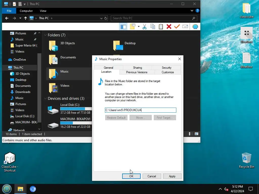The height and width of the screenshot is (194, 259).
Task: Collapse the Folders (7) group
Action: point(45,35)
